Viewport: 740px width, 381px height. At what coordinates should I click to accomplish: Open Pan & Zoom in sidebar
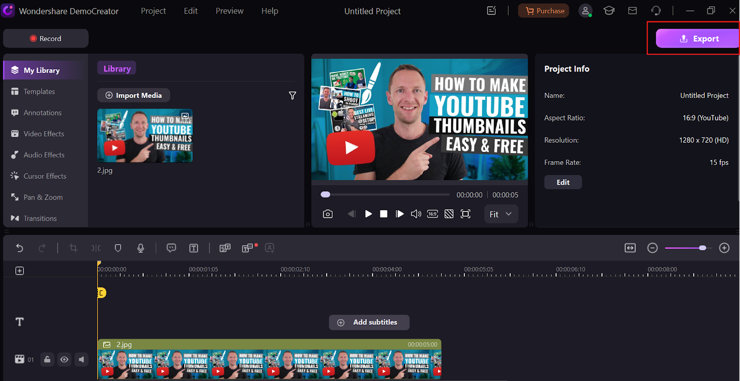(x=45, y=197)
